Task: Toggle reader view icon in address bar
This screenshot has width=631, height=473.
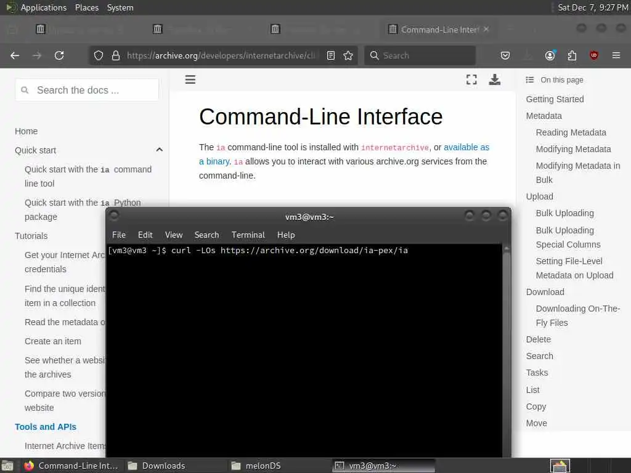Action: point(331,55)
